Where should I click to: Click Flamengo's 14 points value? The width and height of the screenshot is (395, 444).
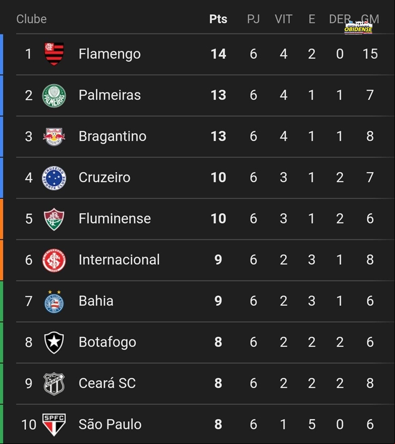click(x=218, y=54)
